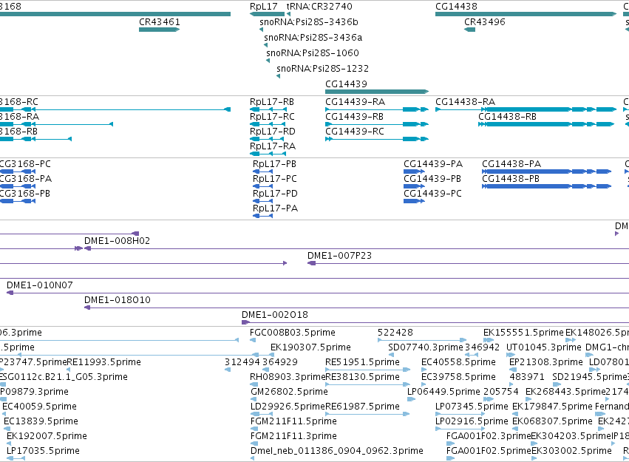Click the CG14439 gene label
The height and width of the screenshot is (462, 629).
click(x=346, y=84)
